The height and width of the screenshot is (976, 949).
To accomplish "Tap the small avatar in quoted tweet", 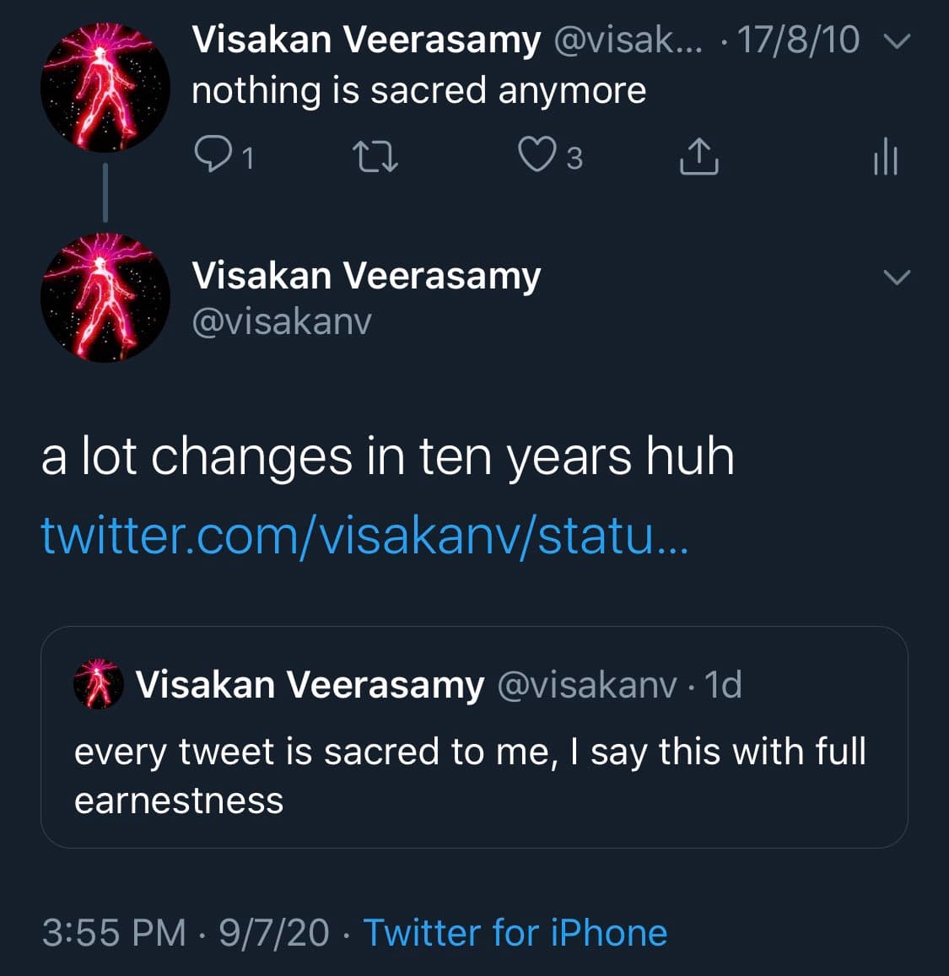I will (99, 684).
